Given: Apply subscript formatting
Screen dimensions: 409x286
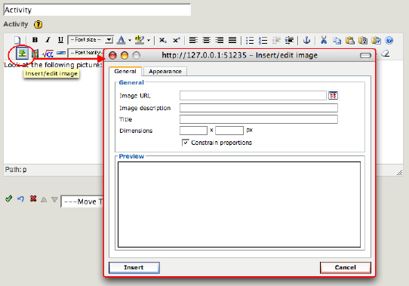Looking at the screenshot, I should 163,40.
